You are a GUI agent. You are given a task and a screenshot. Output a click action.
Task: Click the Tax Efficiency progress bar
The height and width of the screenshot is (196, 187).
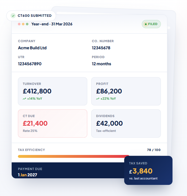click(89, 156)
